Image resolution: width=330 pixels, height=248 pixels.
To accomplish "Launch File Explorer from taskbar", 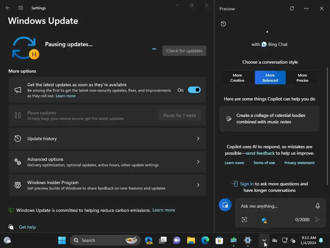I will [x=191, y=240].
